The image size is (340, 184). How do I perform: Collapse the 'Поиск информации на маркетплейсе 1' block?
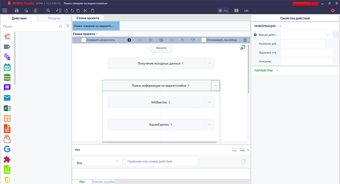(x=215, y=85)
